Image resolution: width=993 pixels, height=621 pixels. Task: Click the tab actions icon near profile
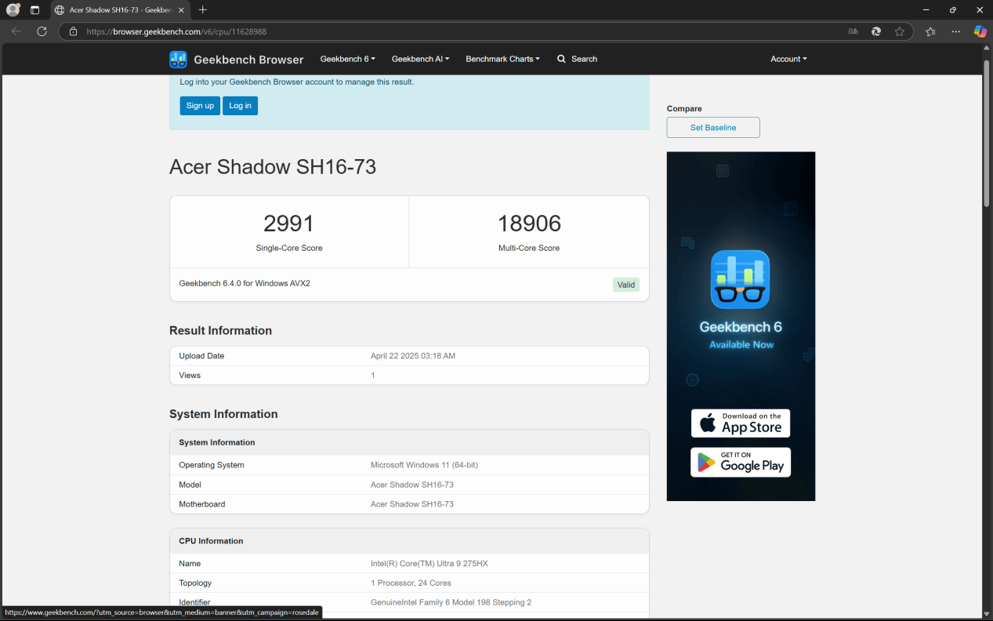tap(34, 10)
